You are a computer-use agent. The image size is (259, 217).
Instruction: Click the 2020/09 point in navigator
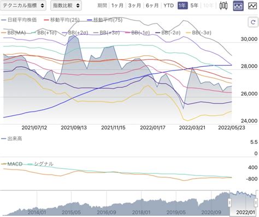tap(211, 212)
